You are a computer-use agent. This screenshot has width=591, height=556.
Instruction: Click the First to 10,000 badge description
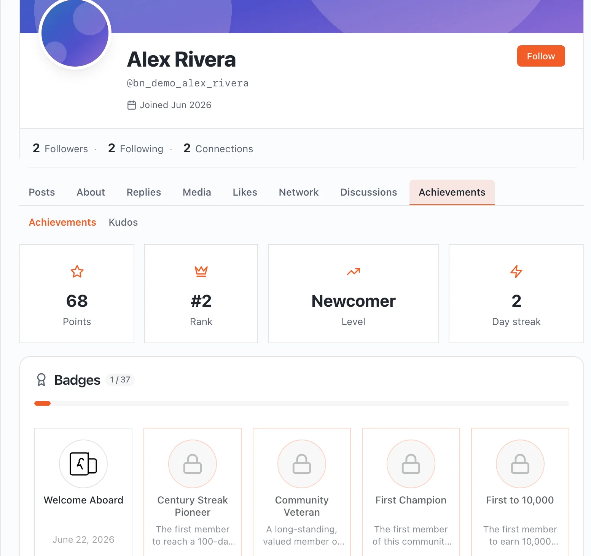(x=520, y=535)
